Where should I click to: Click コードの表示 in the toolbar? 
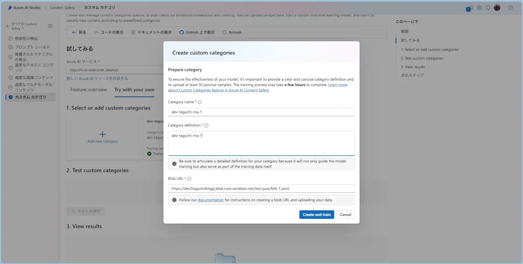(x=109, y=32)
